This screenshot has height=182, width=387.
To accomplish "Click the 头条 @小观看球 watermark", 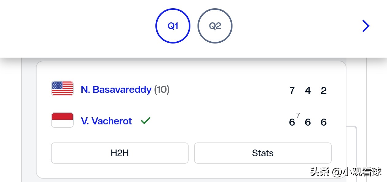I will click(x=346, y=172).
